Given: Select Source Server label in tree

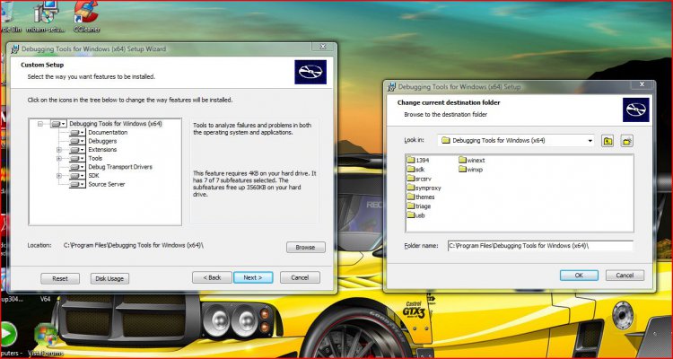Looking at the screenshot, I should (x=107, y=184).
